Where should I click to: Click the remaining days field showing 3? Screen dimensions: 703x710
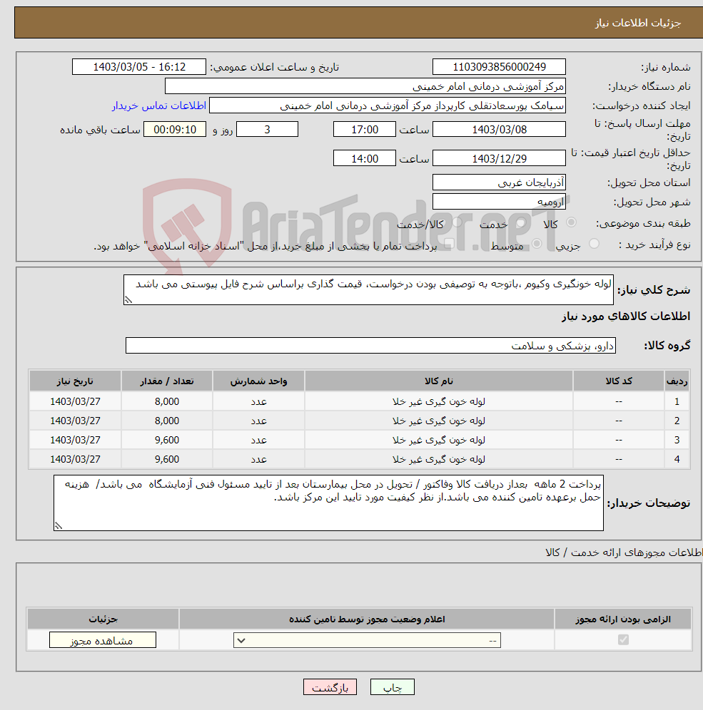(x=268, y=130)
